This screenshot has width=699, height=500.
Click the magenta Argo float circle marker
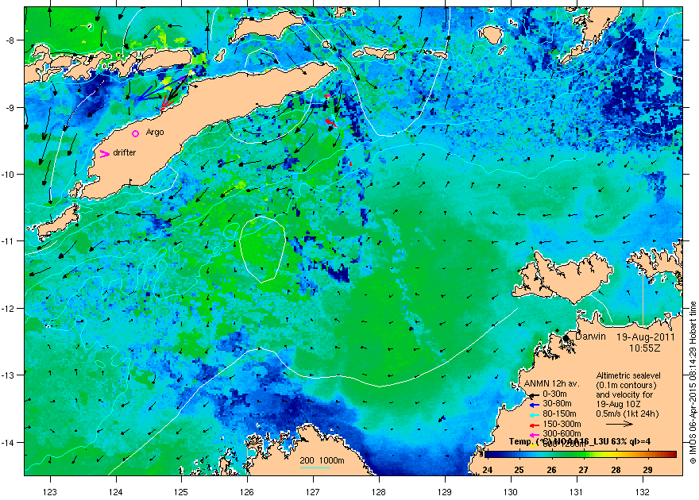[x=136, y=133]
